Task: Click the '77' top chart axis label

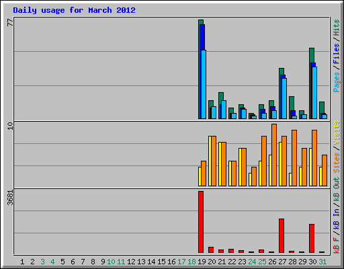Action: [10, 23]
